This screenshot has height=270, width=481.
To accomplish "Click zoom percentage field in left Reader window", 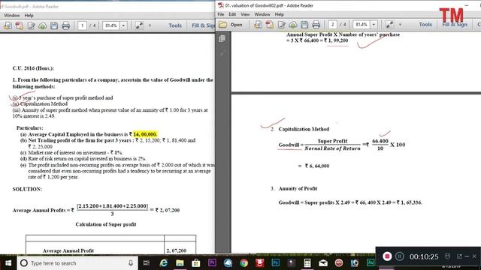I will tap(111, 25).
